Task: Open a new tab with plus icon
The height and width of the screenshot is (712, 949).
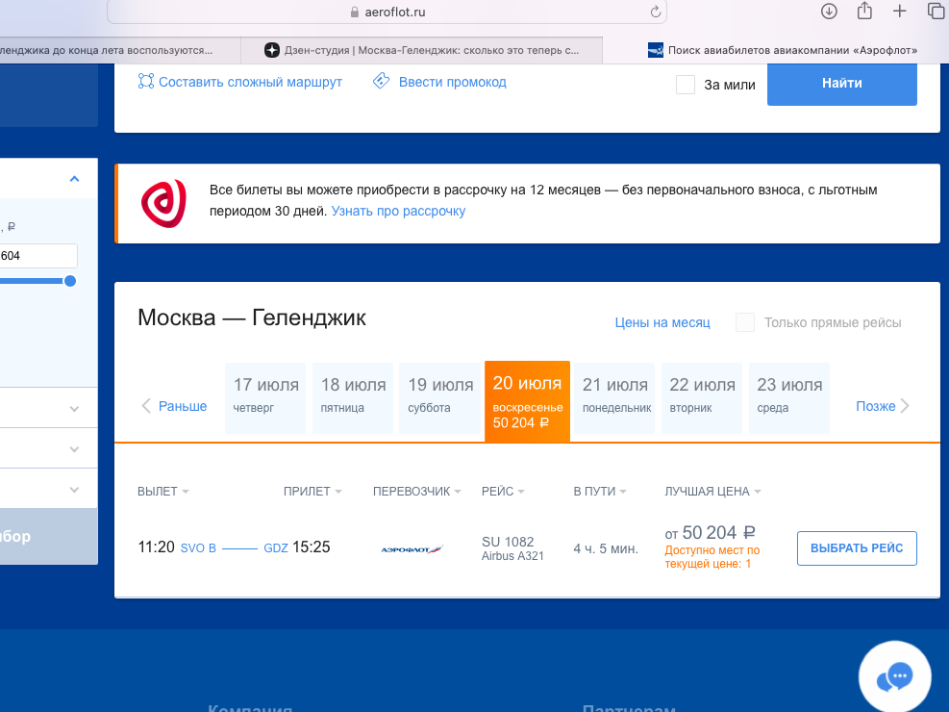Action: (x=899, y=11)
